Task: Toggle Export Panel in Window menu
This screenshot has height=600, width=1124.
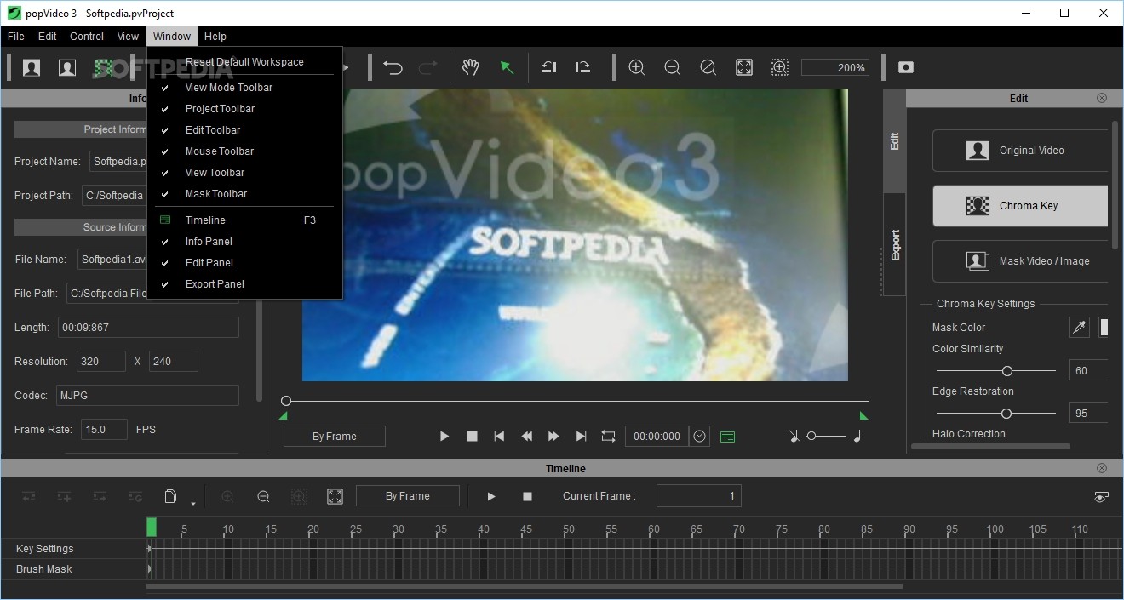Action: (x=244, y=284)
